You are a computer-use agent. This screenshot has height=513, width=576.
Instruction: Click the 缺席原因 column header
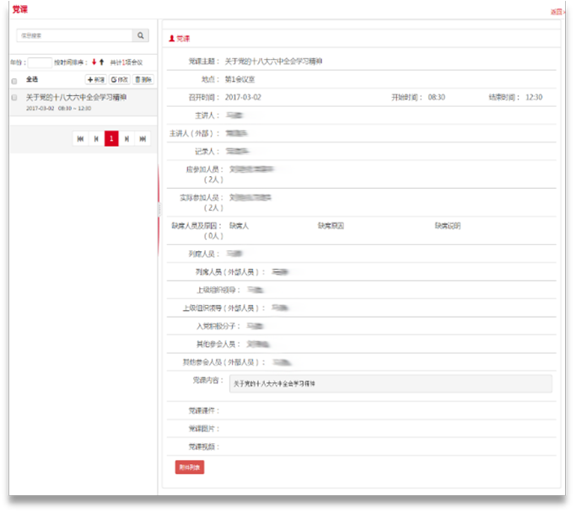tap(331, 226)
